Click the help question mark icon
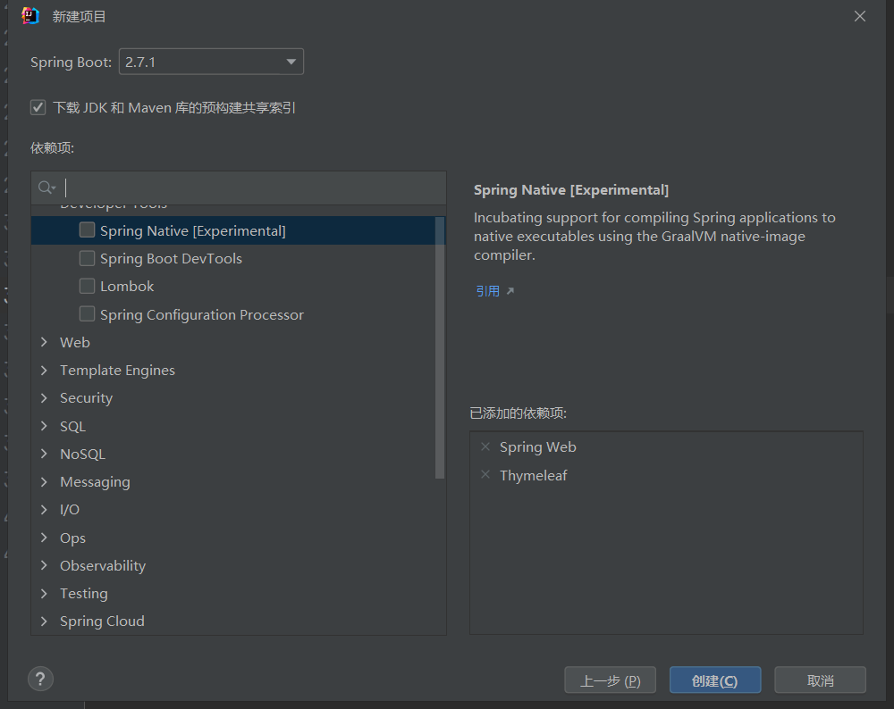894x709 pixels. (x=41, y=679)
